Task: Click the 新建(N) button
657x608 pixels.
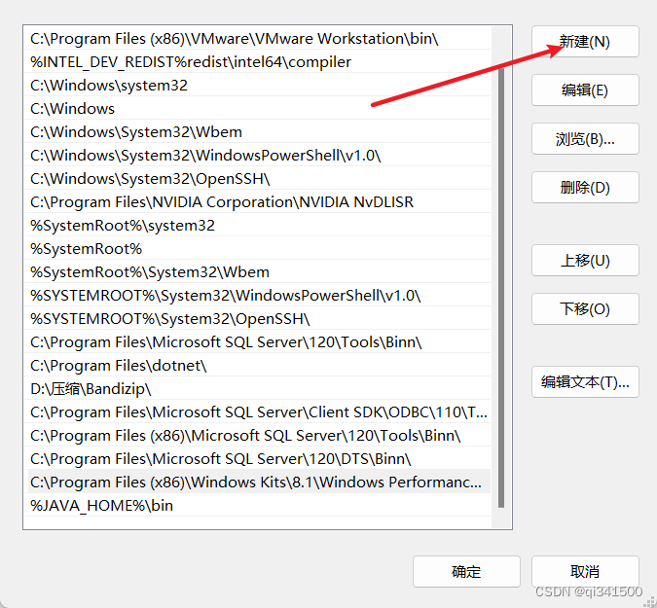Action: (585, 42)
